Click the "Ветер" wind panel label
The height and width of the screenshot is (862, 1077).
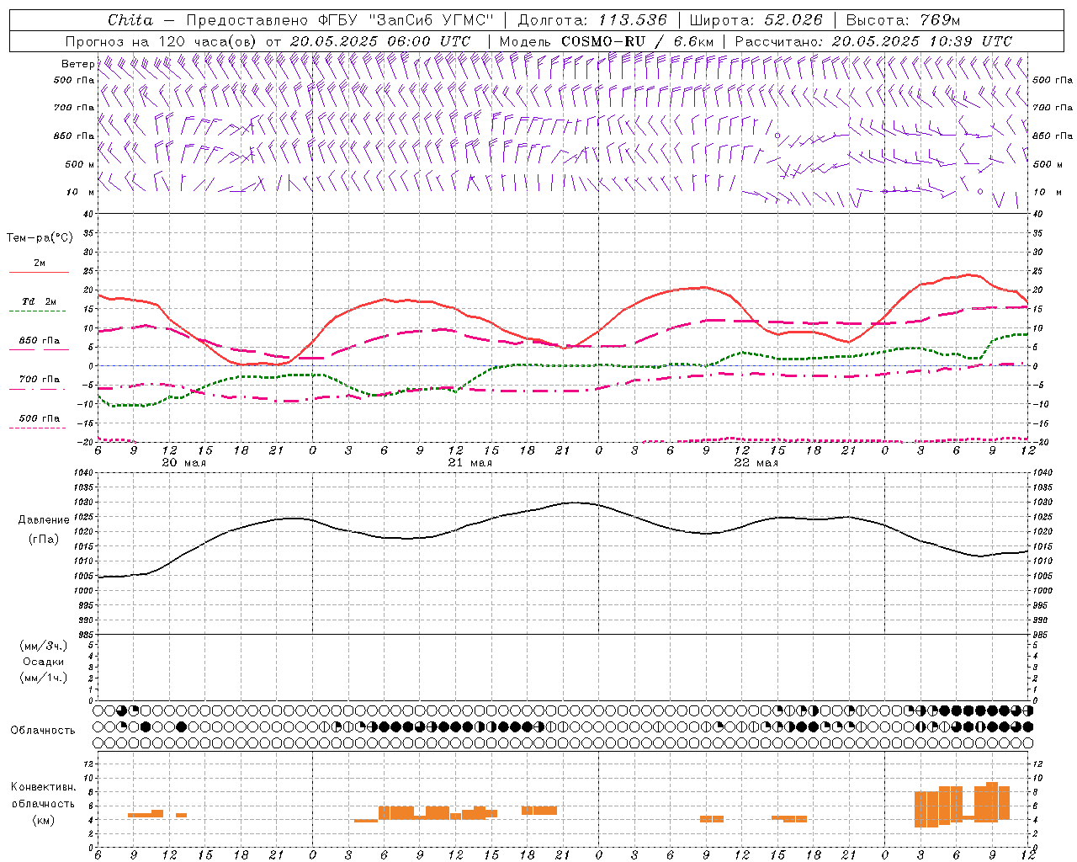tap(77, 64)
